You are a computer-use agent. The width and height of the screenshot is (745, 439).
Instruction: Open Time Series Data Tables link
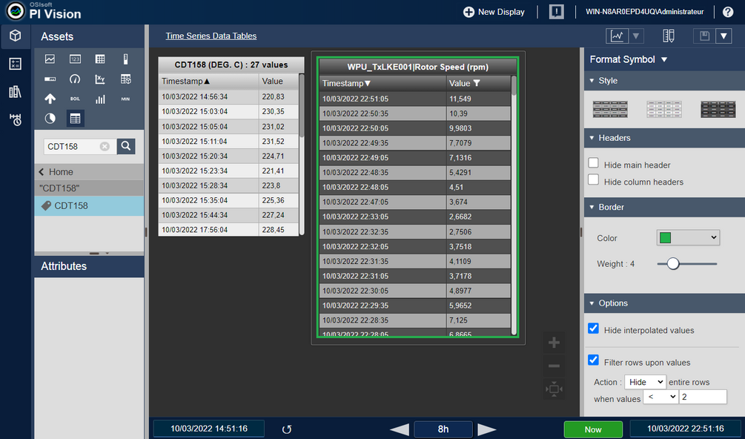pyautogui.click(x=211, y=36)
